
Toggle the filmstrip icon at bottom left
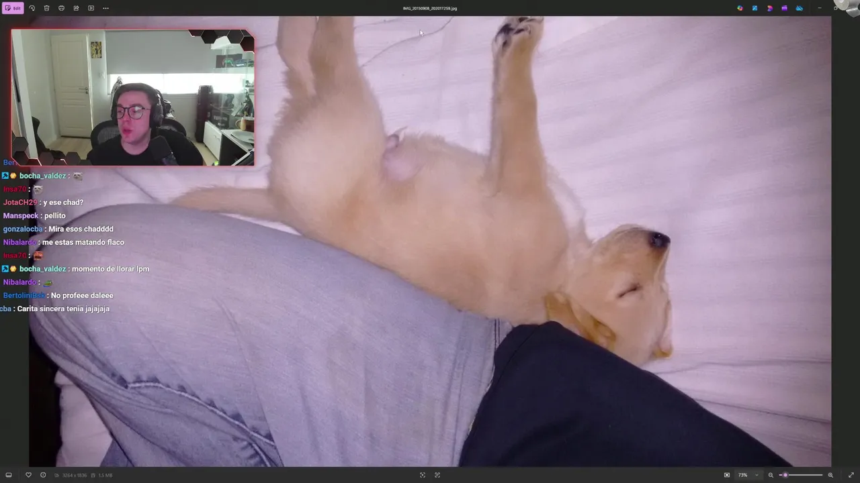point(9,475)
